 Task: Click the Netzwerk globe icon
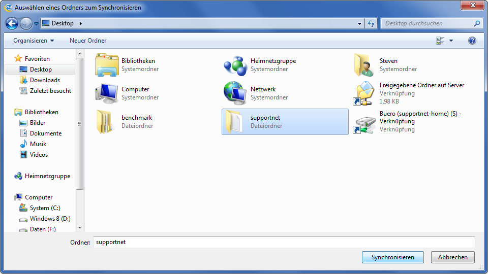tap(235, 93)
